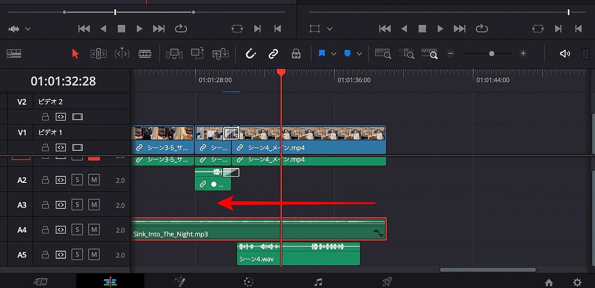
Task: Activate Trim Edit mode tool
Action: pyautogui.click(x=99, y=54)
